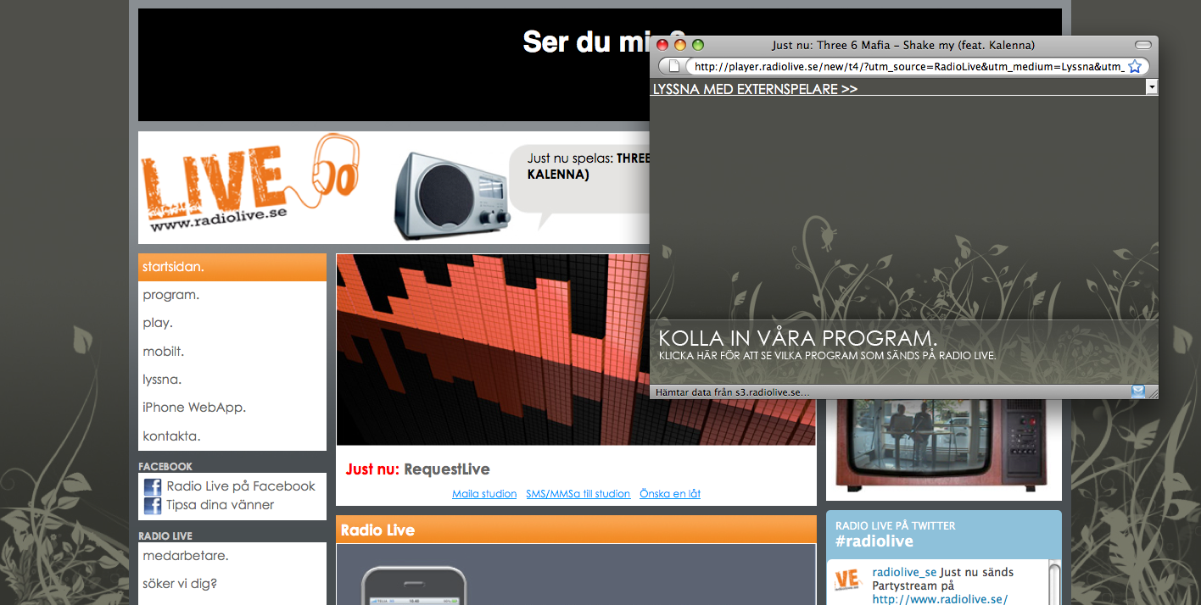The height and width of the screenshot is (605, 1201).
Task: Click the mail icon in the player status bar
Action: (x=1137, y=391)
